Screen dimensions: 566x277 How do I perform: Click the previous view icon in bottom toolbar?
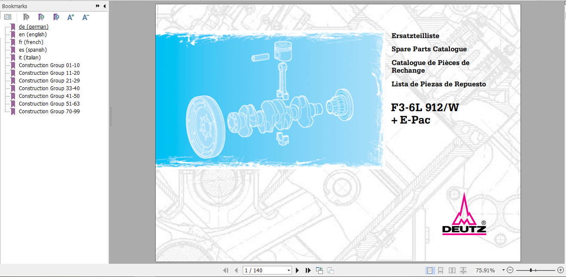tap(319, 270)
